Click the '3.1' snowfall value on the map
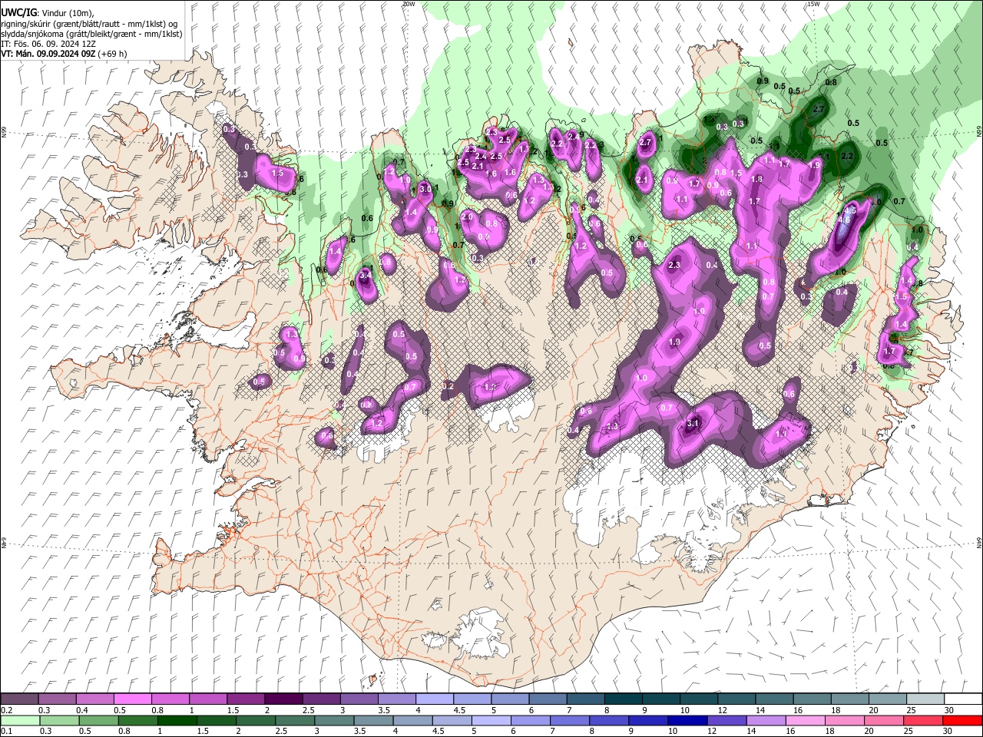 pyautogui.click(x=693, y=423)
